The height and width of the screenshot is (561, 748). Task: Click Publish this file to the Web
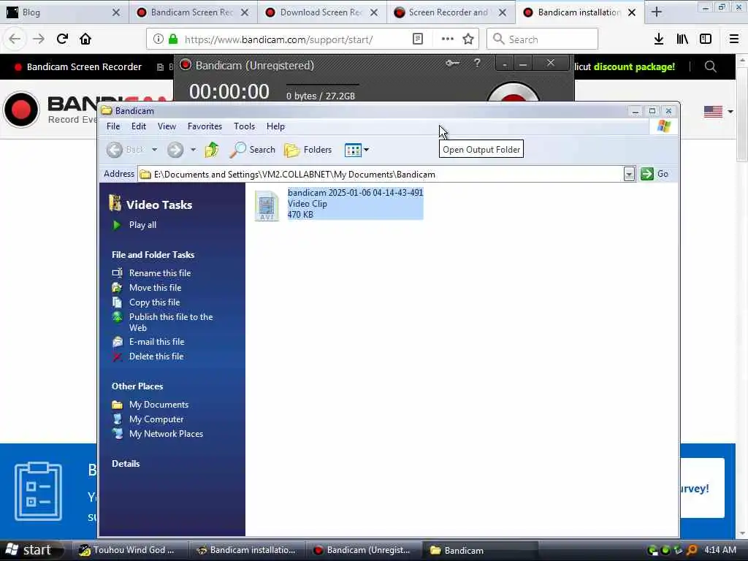tap(171, 322)
